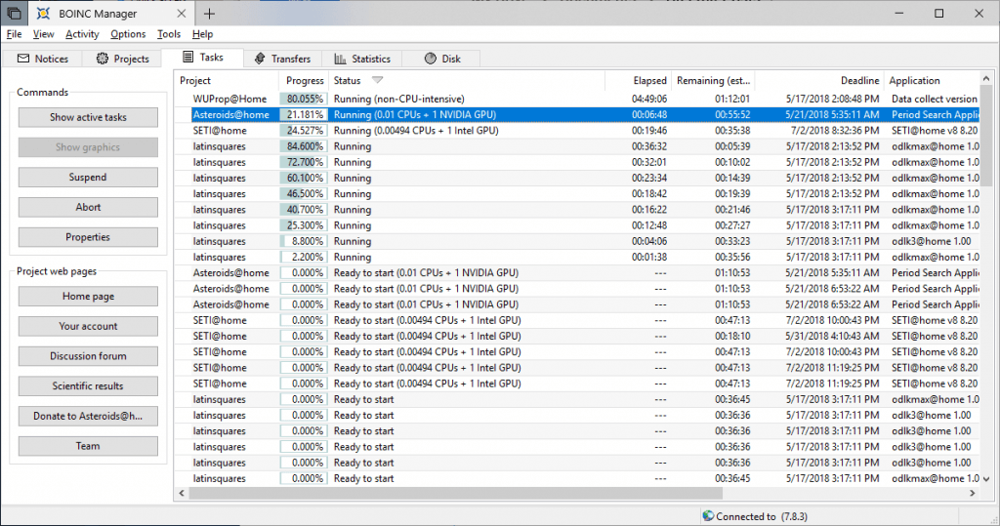Click the Status column sort arrow

tap(378, 80)
